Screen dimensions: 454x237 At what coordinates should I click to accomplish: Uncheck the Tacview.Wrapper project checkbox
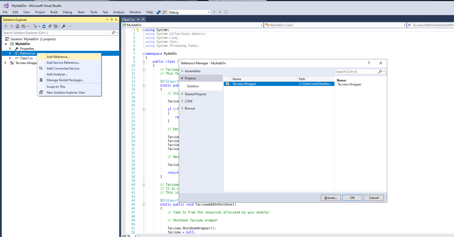pyautogui.click(x=228, y=84)
